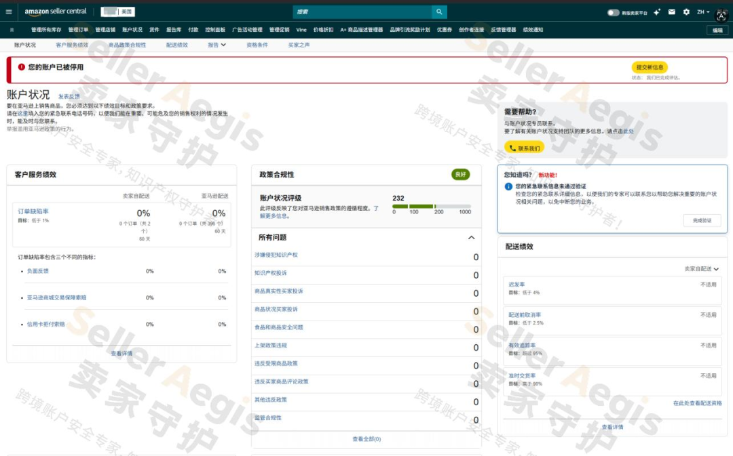
Task: Open the 订单缺陷率 link
Action: (x=33, y=211)
